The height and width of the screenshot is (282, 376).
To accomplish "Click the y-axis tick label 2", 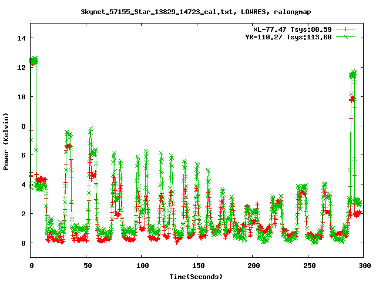I will pos(23,214).
